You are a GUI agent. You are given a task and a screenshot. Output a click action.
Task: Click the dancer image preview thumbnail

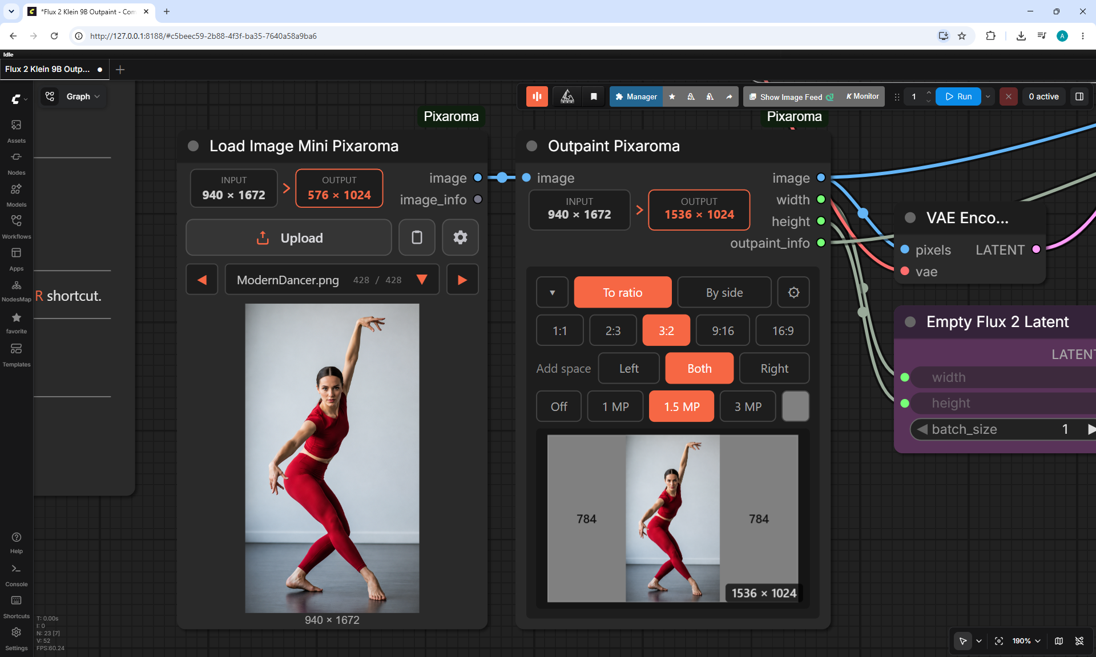click(332, 458)
